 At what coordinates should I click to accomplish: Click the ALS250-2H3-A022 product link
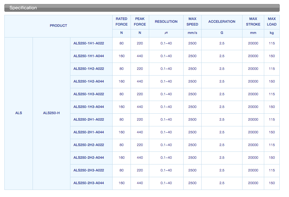[x=89, y=170]
